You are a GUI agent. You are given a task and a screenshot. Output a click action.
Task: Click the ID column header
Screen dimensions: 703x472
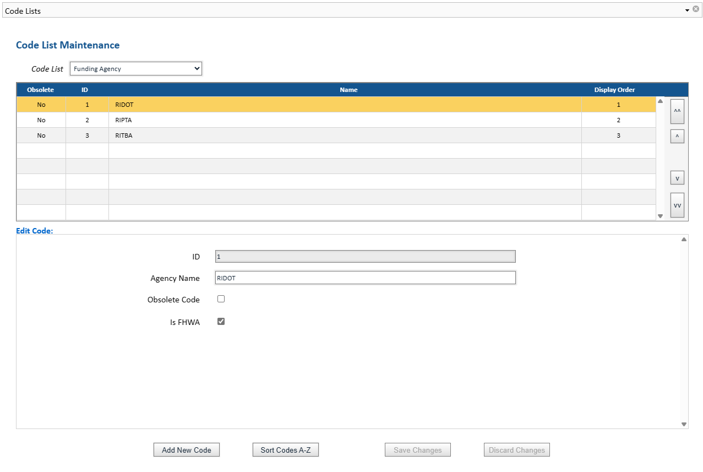click(x=85, y=90)
